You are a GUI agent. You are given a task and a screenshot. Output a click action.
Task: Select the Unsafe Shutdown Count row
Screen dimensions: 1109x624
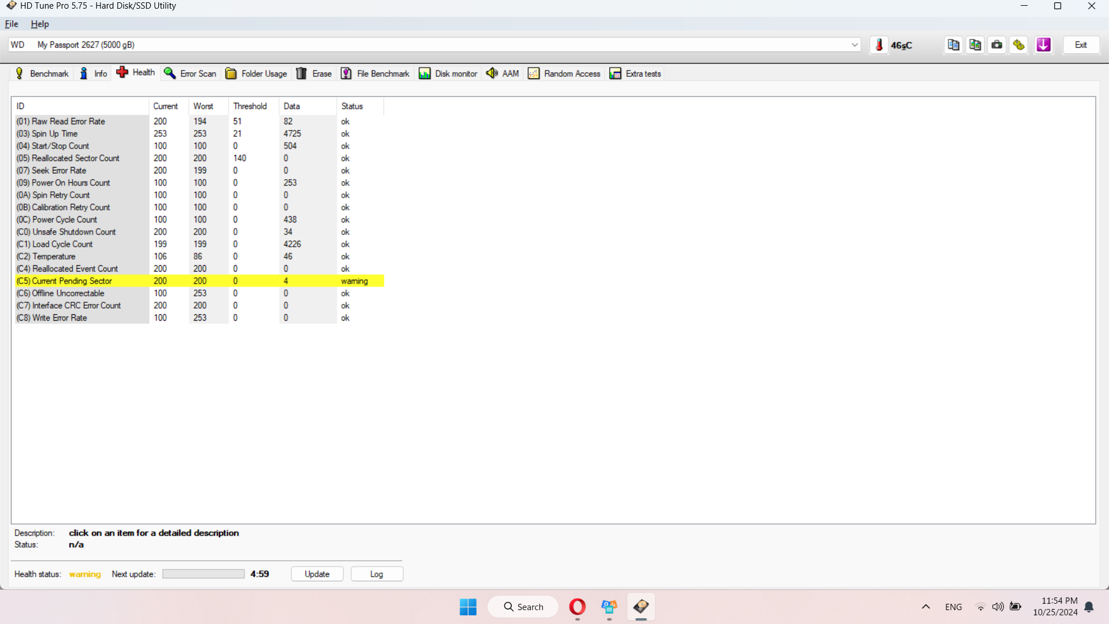point(199,232)
